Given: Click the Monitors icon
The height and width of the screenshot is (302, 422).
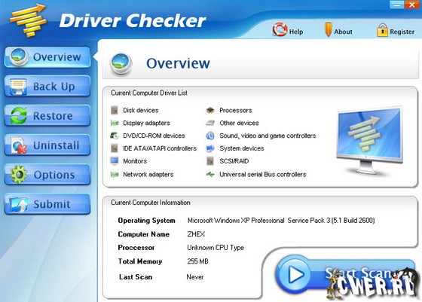Looking at the screenshot, I should (115, 161).
